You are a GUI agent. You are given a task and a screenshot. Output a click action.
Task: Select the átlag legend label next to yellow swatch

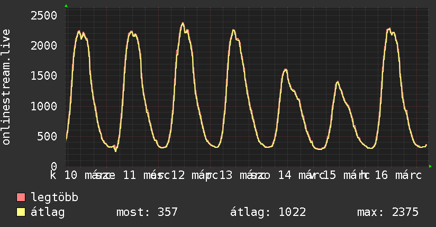(48, 212)
